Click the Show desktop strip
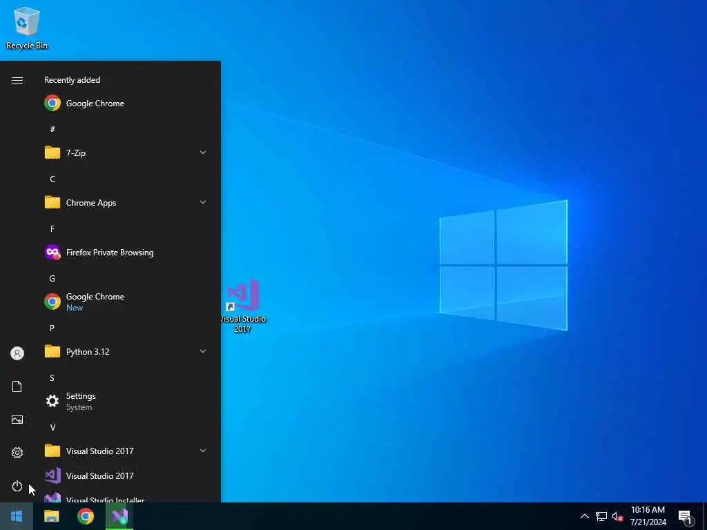The image size is (707, 530). [x=705, y=516]
